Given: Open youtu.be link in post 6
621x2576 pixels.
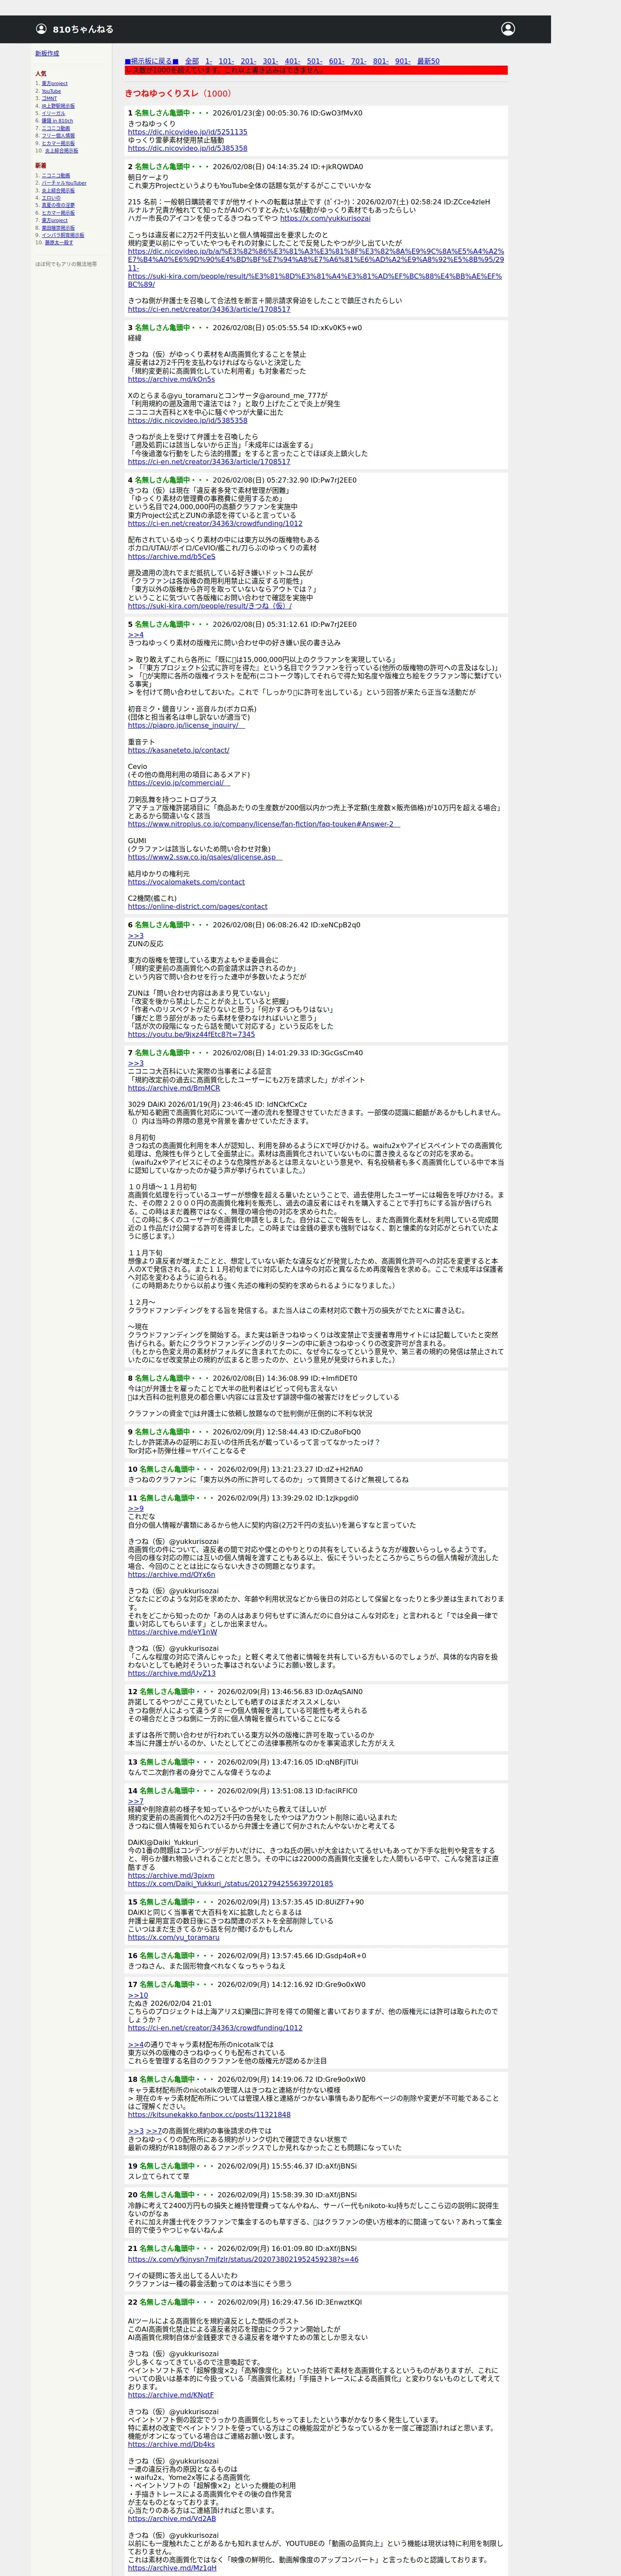Looking at the screenshot, I should 191,1035.
